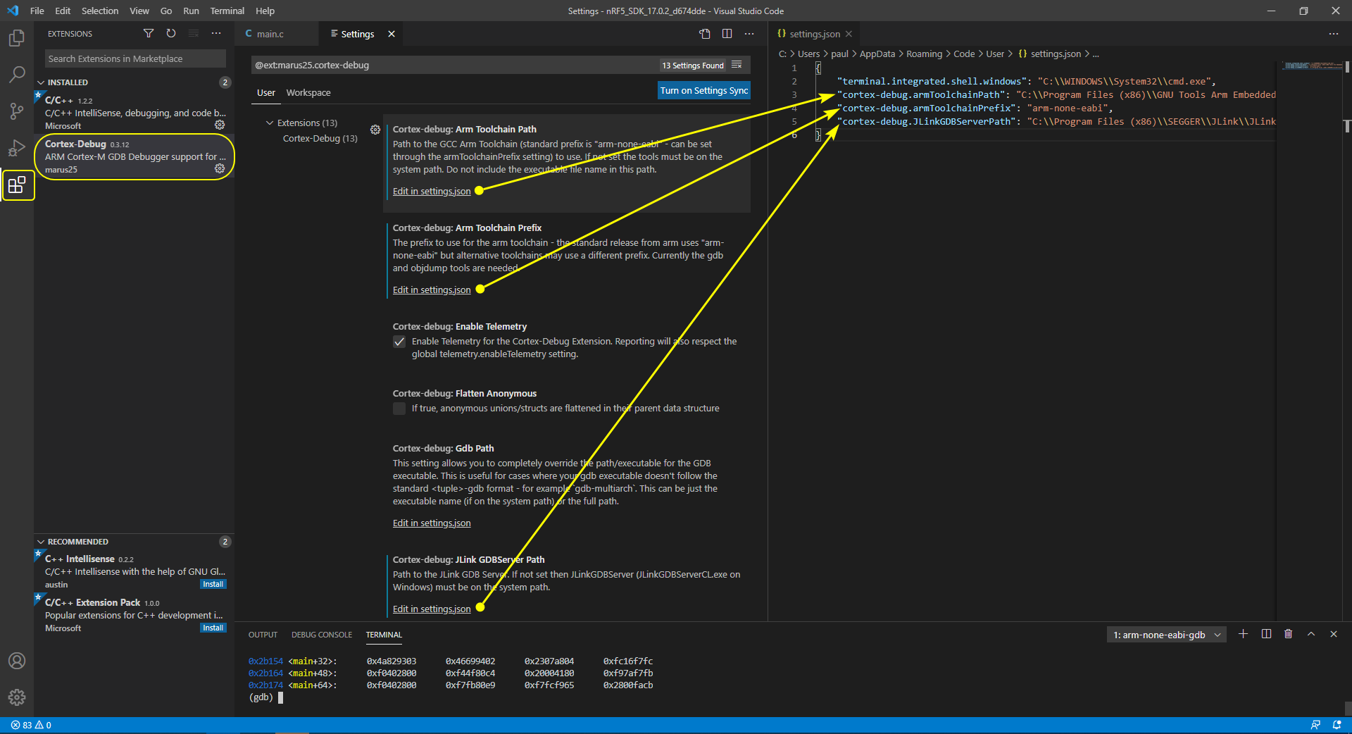Open more actions for settings.json editor group

tap(1334, 34)
